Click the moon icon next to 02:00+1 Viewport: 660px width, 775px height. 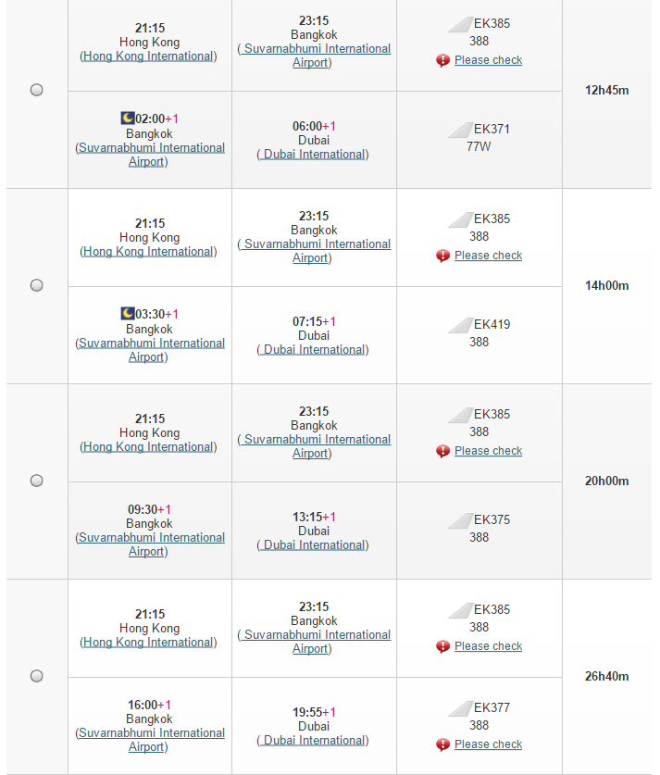coord(128,119)
